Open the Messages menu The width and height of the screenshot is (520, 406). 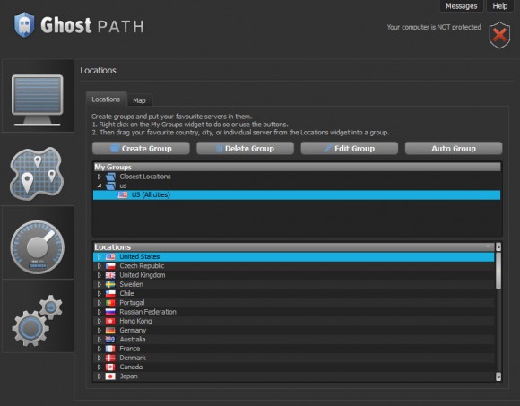click(461, 6)
